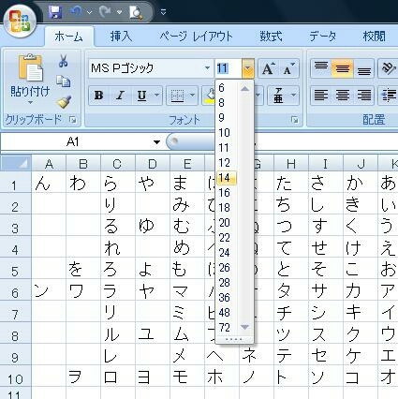This screenshot has width=398, height=399.
Task: Click cell containing わ
Action: 83,183
